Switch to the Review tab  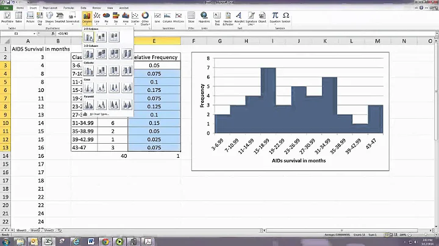[x=96, y=8]
